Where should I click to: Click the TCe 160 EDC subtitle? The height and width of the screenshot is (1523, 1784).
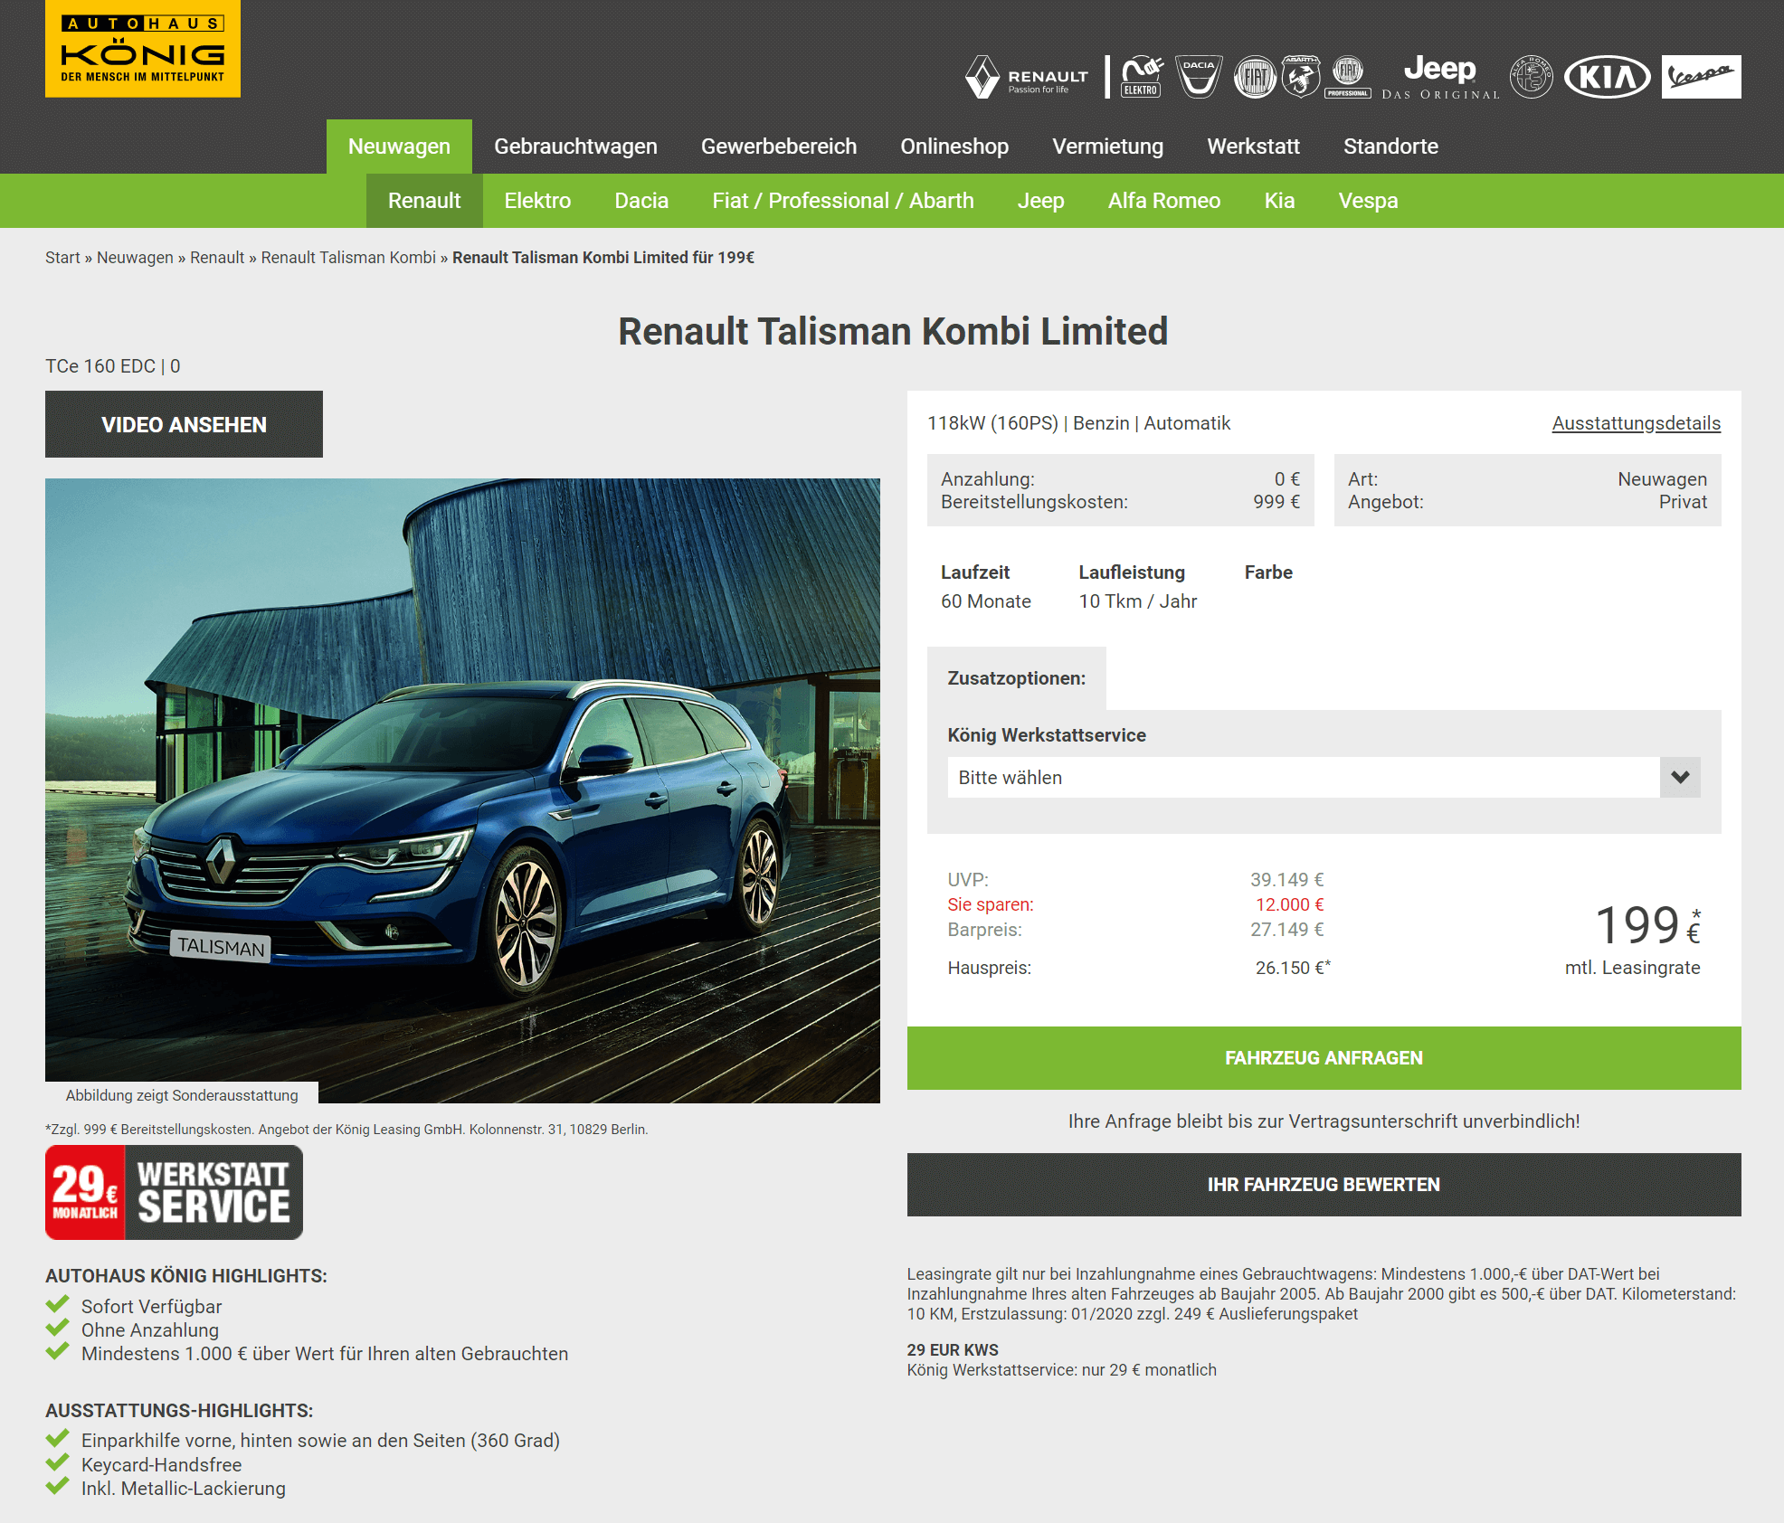coord(112,366)
